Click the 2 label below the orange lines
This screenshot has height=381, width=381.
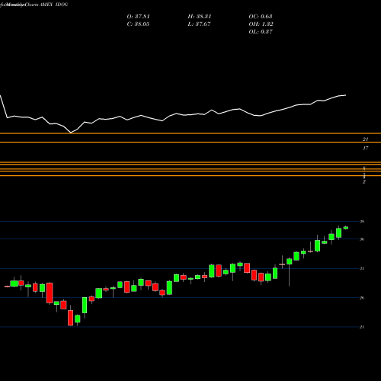[x=364, y=182]
